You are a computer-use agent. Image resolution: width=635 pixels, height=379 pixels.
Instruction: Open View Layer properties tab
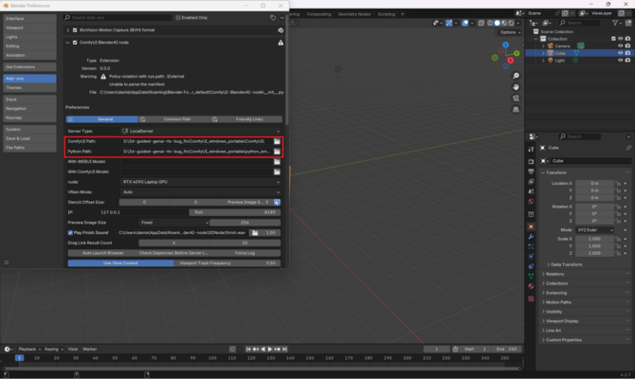point(531,181)
